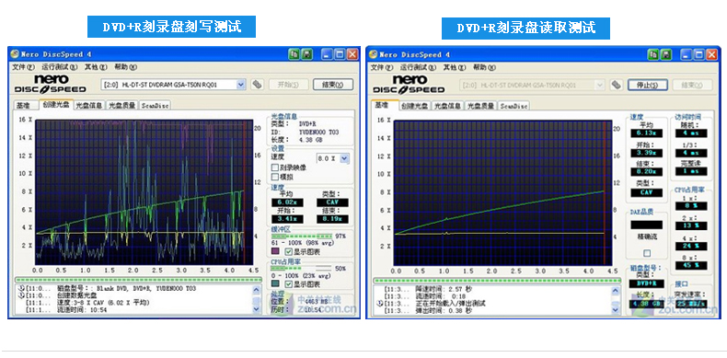
Task: Click the 结束(X) button in the write-test window
Action: coord(333,85)
